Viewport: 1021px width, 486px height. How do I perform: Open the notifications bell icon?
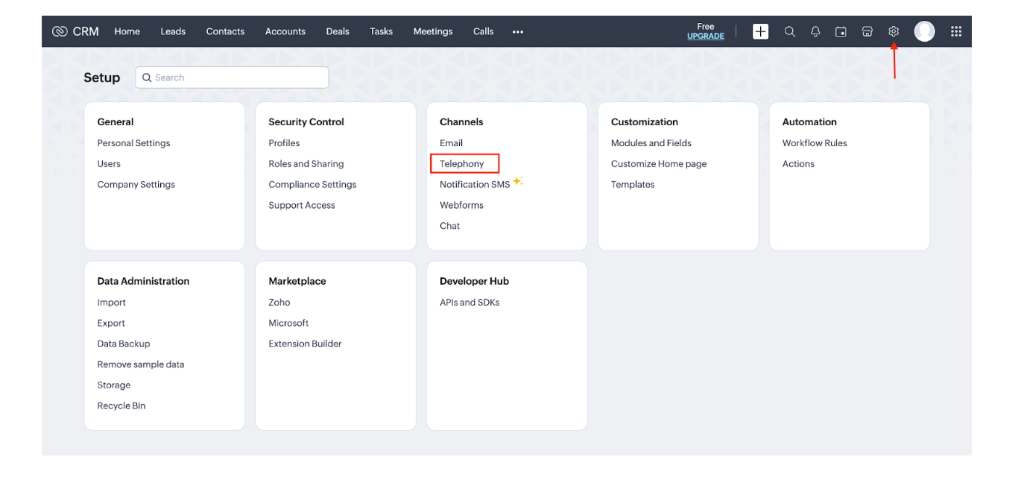click(815, 31)
